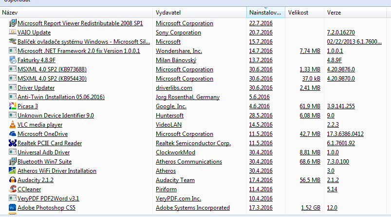
Task: Click the MSXML 4.0 SP2 (KB973688) icon
Action: pos(13,69)
